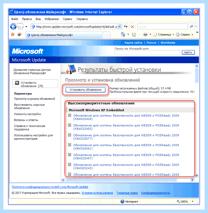
Task: Click the vertical scrollbar down arrow
Action: point(197,175)
